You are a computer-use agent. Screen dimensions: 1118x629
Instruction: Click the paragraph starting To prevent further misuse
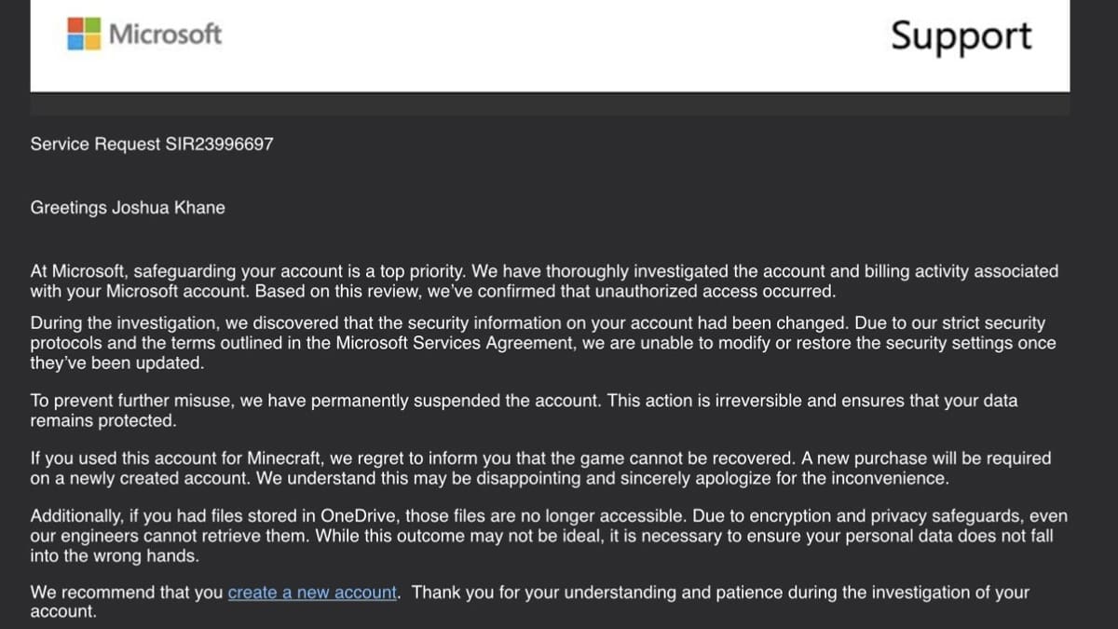[x=524, y=410]
